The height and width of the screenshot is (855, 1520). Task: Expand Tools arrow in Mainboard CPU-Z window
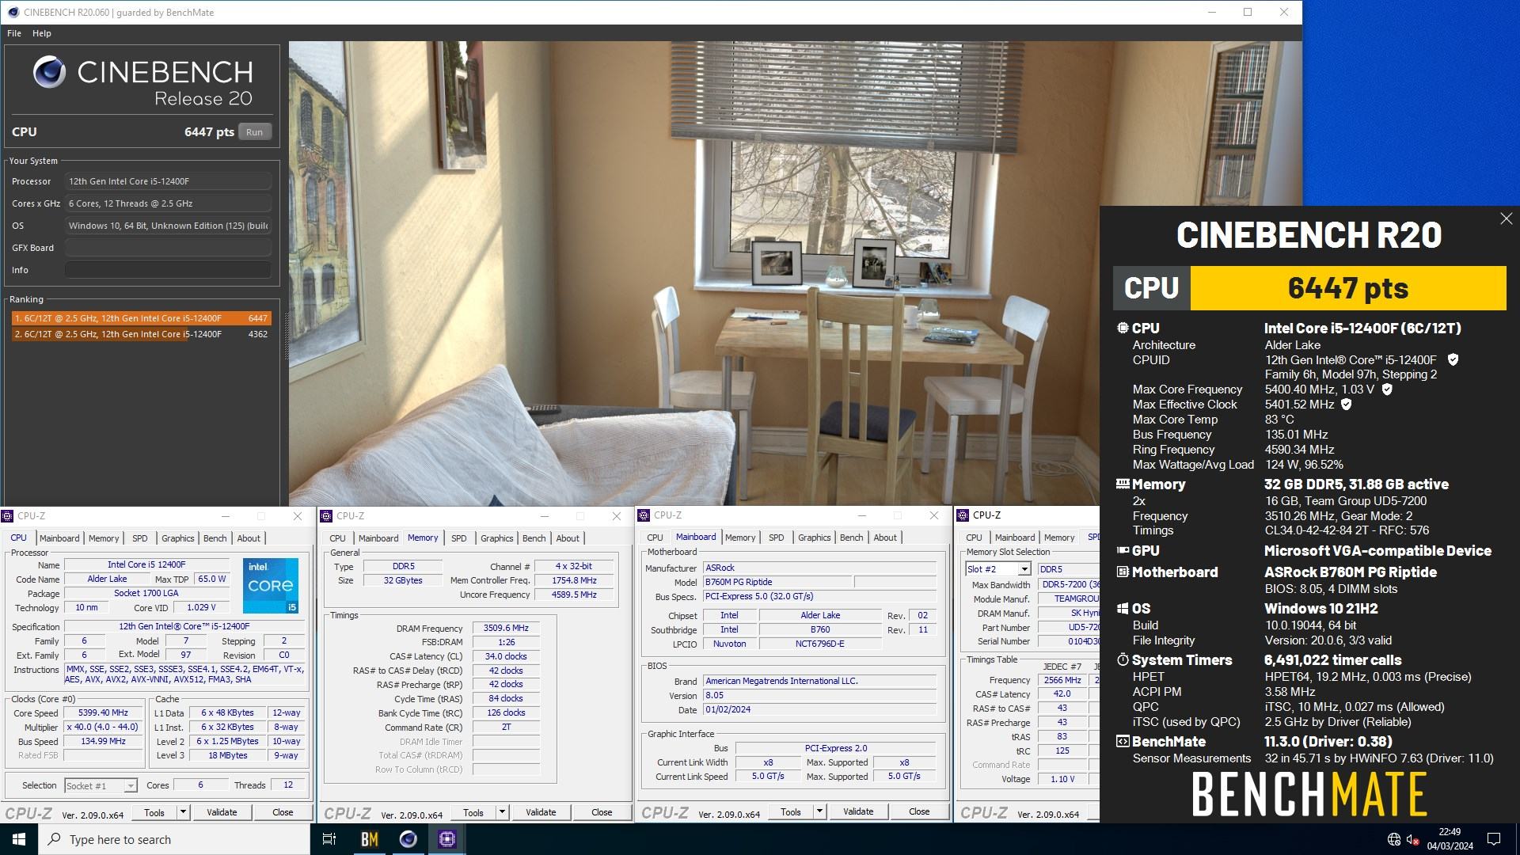(819, 811)
